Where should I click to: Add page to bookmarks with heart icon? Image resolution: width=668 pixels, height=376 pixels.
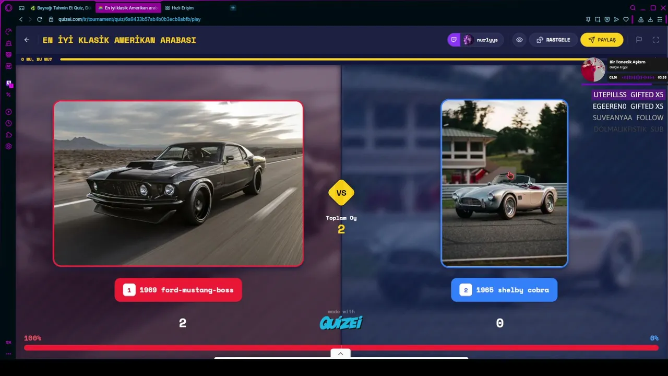click(626, 19)
